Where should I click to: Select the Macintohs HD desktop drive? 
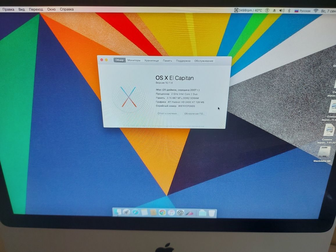coord(323,154)
